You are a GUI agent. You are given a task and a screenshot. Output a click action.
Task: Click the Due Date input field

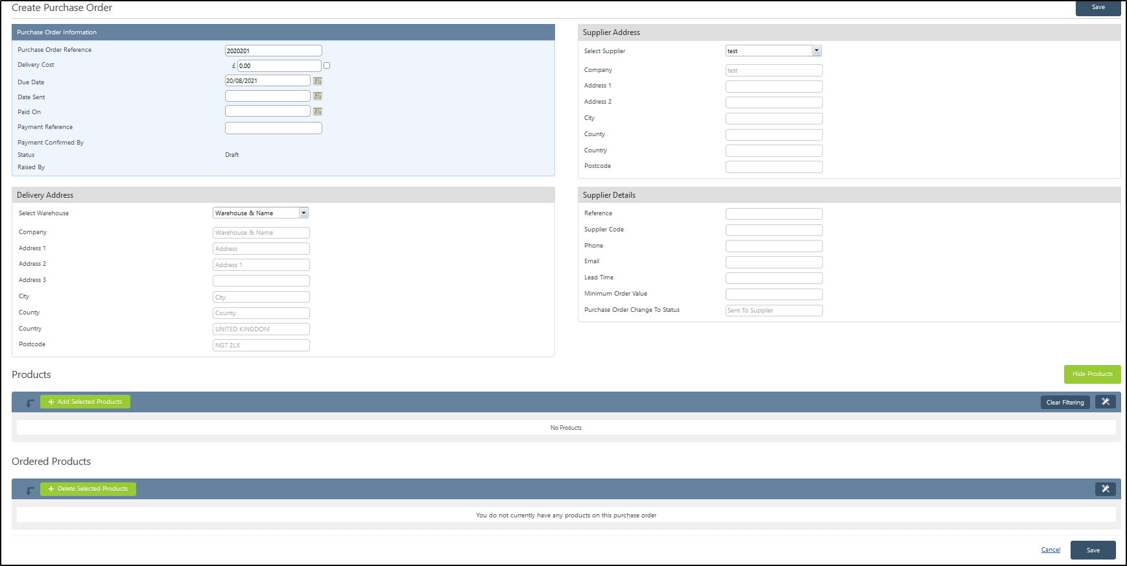click(268, 80)
